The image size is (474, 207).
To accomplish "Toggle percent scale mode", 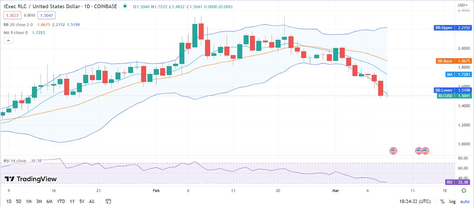I will (x=442, y=201).
